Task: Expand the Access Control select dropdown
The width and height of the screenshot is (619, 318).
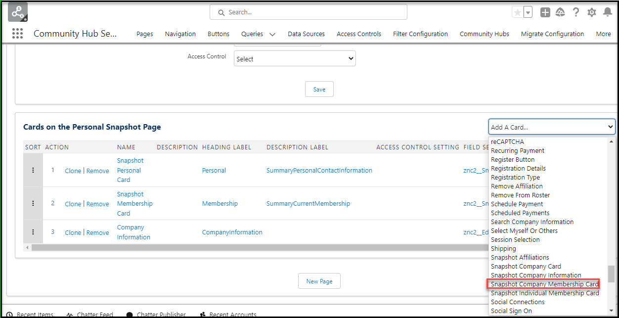Action: pyautogui.click(x=295, y=59)
